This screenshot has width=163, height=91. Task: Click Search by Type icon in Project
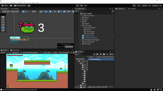[97, 54]
